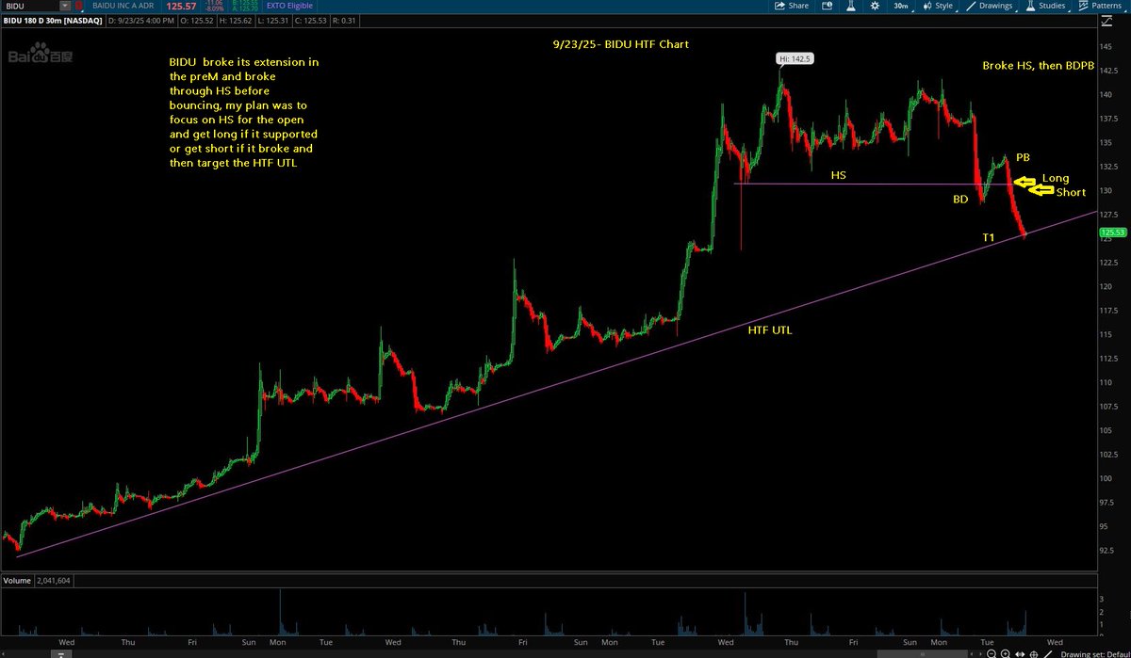Select the HTF UTL text label

coord(770,330)
